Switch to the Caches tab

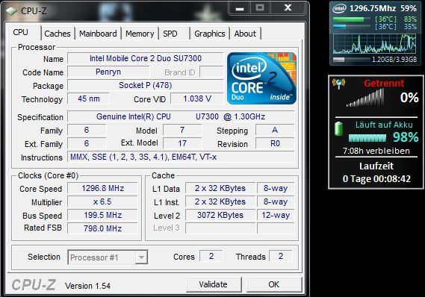coord(58,34)
